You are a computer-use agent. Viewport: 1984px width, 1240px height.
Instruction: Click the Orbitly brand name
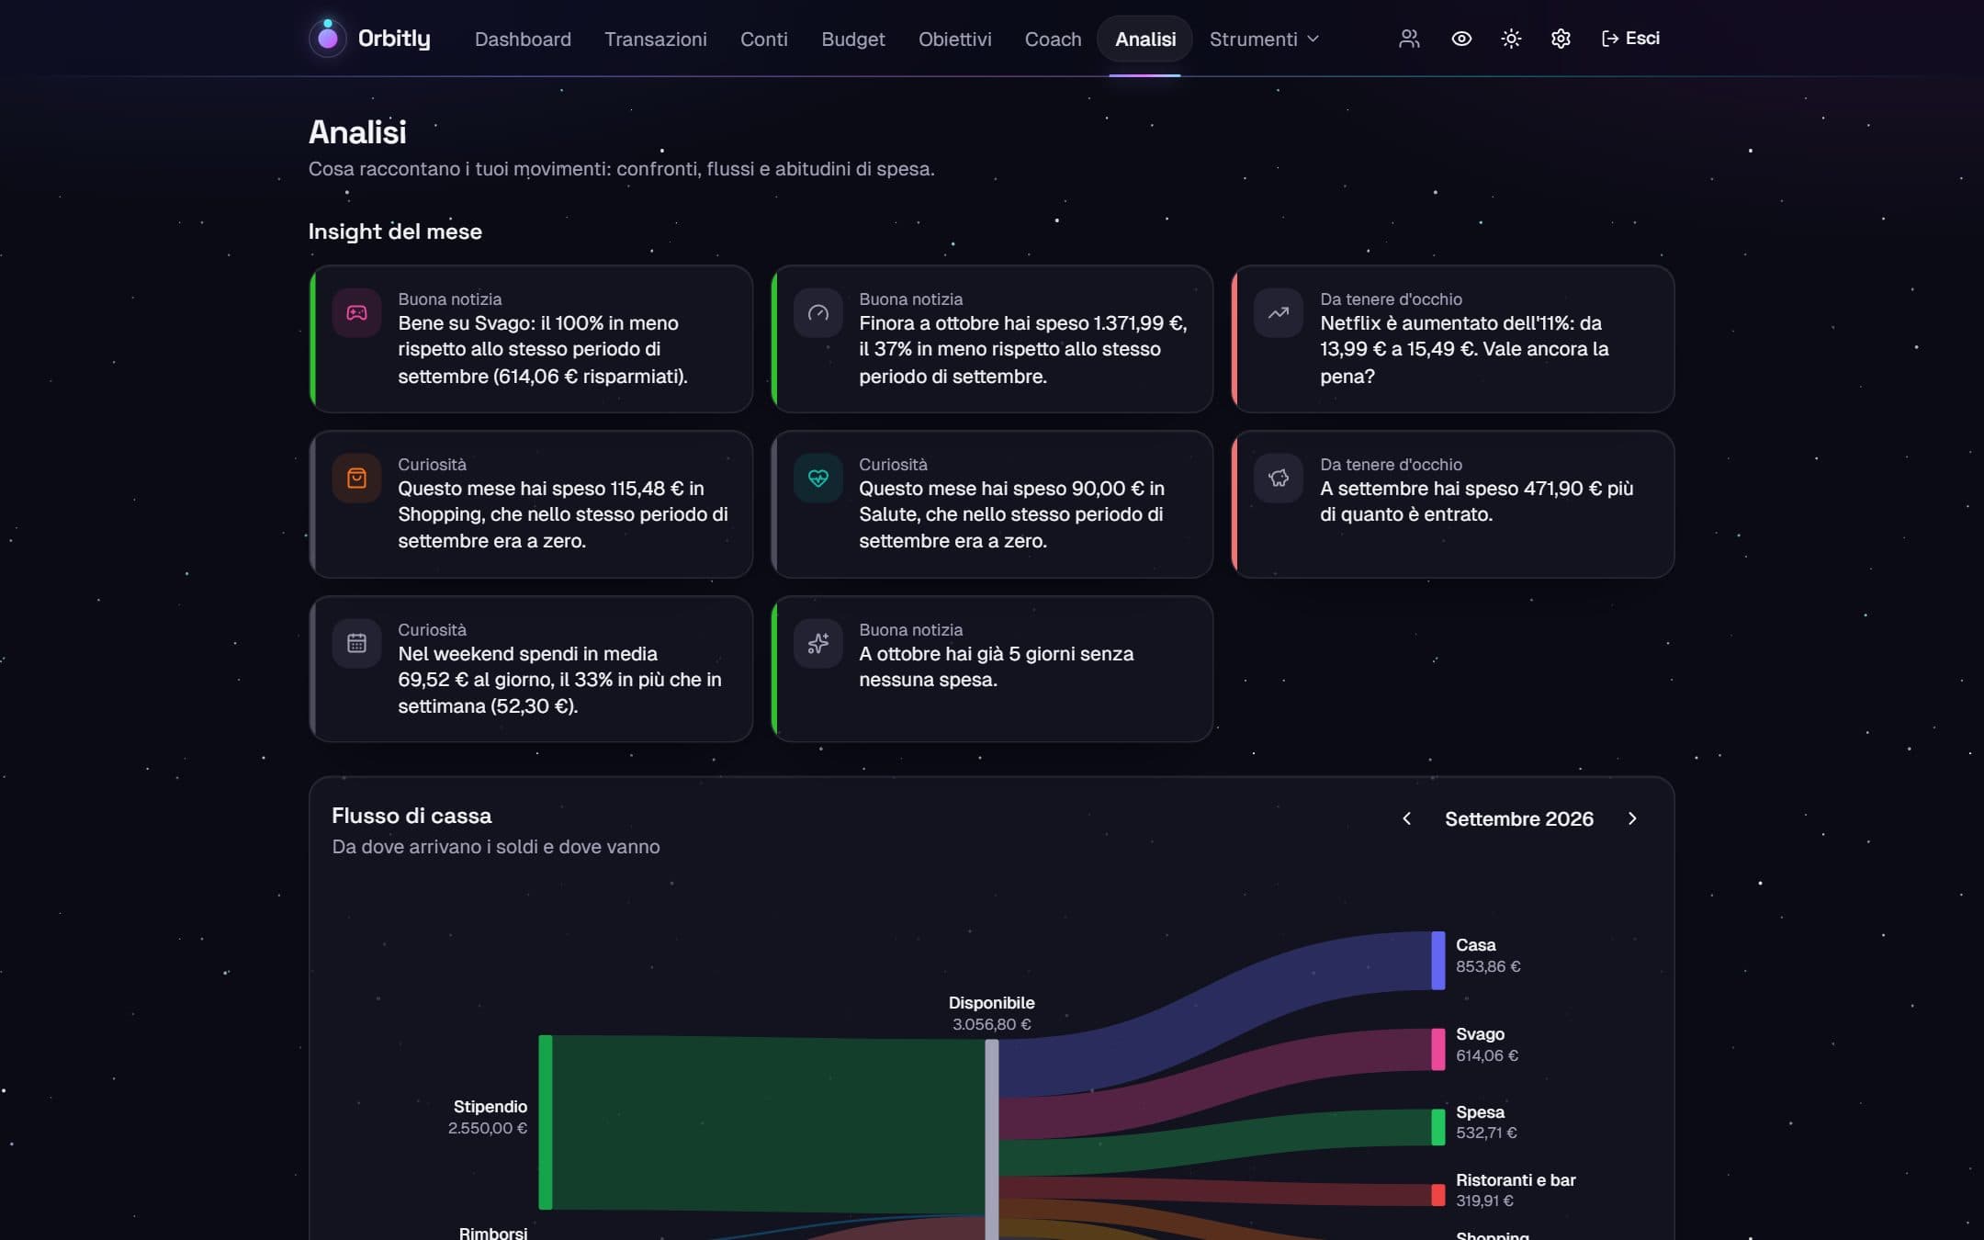394,39
